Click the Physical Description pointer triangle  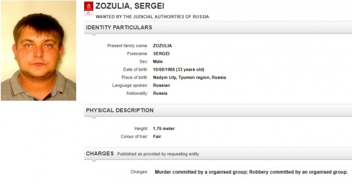pos(94,118)
